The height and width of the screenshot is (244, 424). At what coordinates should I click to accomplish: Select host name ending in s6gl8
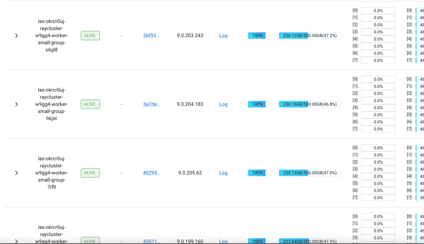[52, 35]
